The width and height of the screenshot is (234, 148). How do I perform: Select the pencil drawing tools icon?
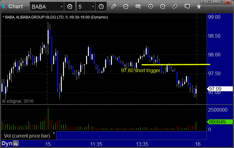(x=113, y=6)
